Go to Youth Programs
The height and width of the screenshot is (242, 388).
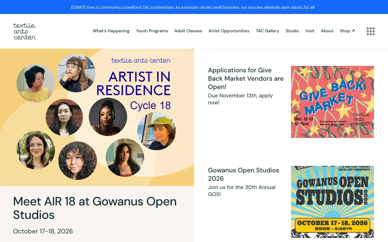pyautogui.click(x=152, y=31)
